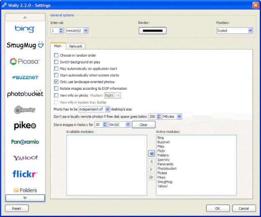Select Ipernity in Active modules list

163,160
